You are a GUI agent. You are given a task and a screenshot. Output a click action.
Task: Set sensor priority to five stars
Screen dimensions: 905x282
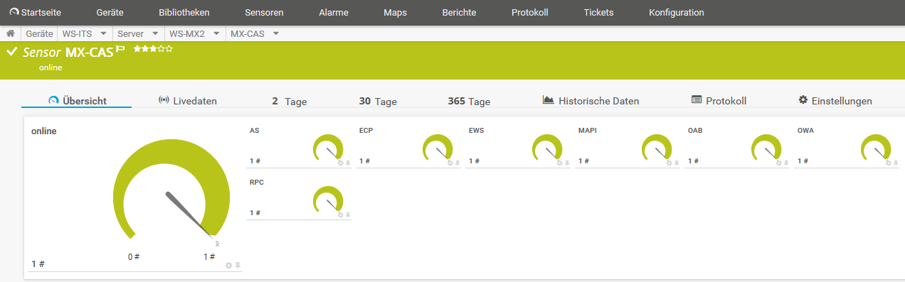pos(169,49)
